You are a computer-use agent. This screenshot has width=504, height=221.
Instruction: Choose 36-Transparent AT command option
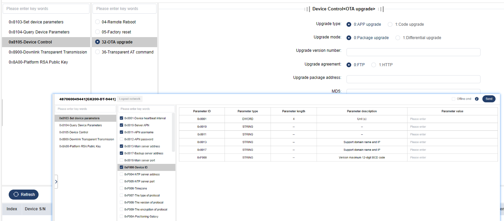click(98, 52)
